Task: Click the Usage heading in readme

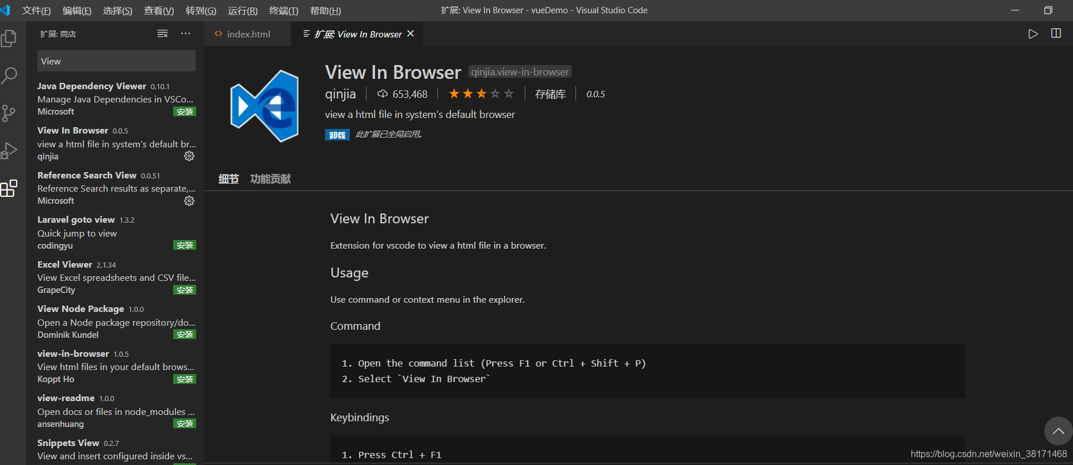Action: (x=349, y=273)
